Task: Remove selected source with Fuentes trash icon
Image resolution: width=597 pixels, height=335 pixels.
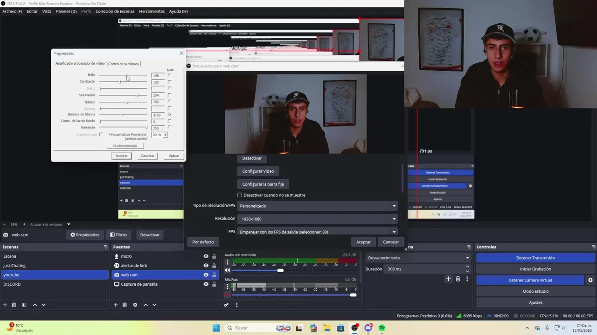Action: (x=125, y=305)
